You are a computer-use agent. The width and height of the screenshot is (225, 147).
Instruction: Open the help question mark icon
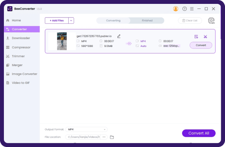pos(184,9)
